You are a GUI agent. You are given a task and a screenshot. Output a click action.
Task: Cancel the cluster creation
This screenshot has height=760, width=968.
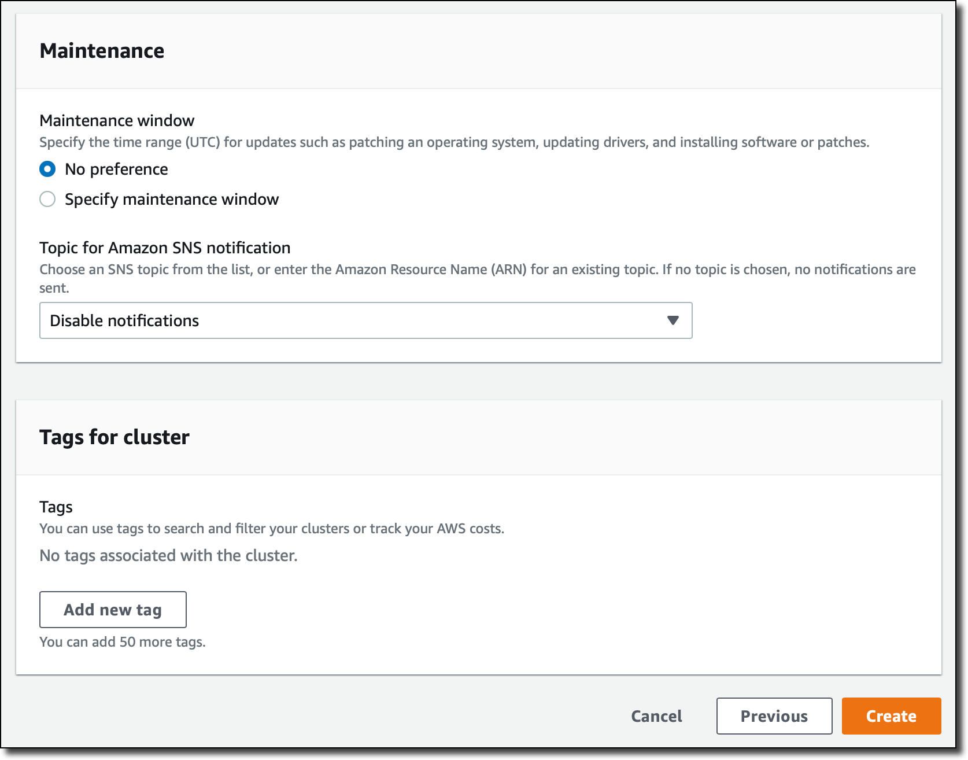[x=656, y=716]
